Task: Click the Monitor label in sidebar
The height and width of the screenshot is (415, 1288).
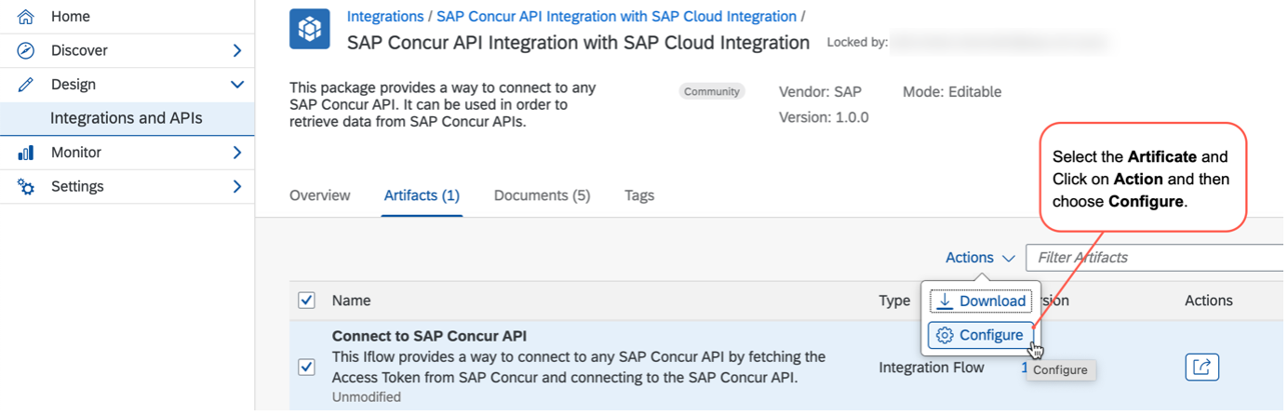Action: pyautogui.click(x=76, y=153)
